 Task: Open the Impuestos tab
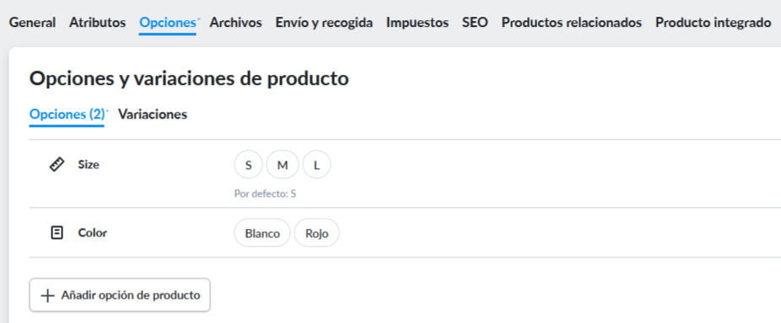(417, 23)
